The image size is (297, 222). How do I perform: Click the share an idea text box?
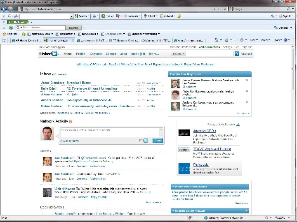(x=110, y=132)
